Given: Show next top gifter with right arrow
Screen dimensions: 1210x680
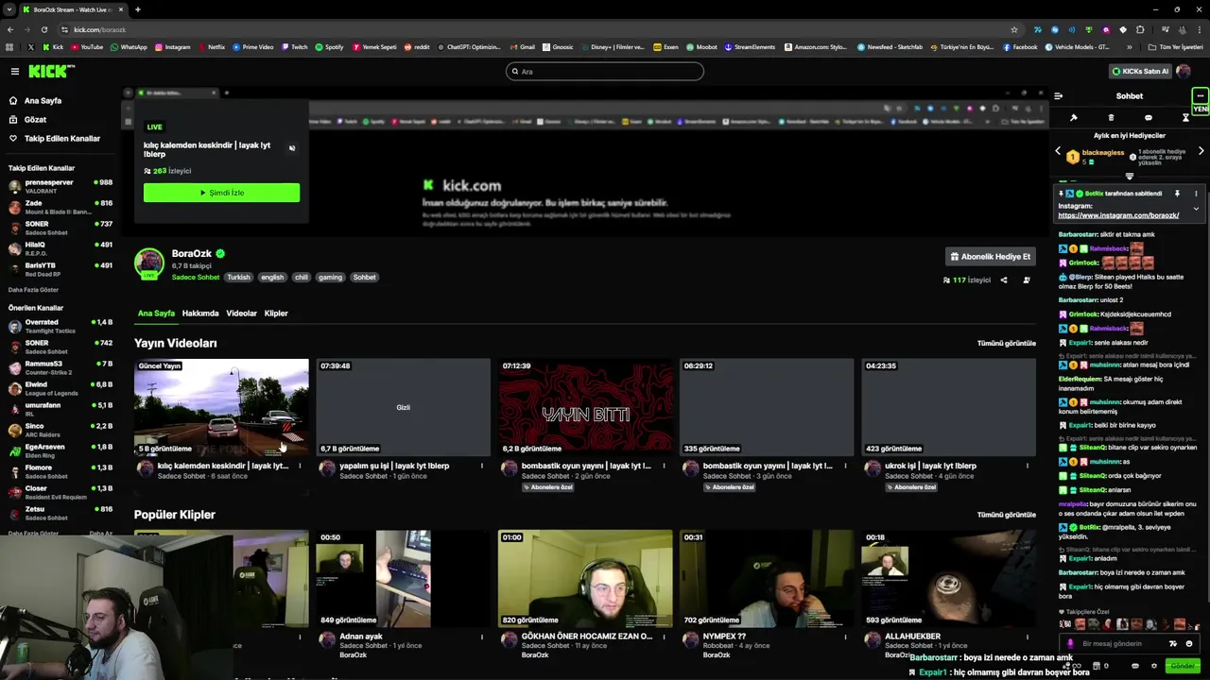Looking at the screenshot, I should coord(1201,151).
